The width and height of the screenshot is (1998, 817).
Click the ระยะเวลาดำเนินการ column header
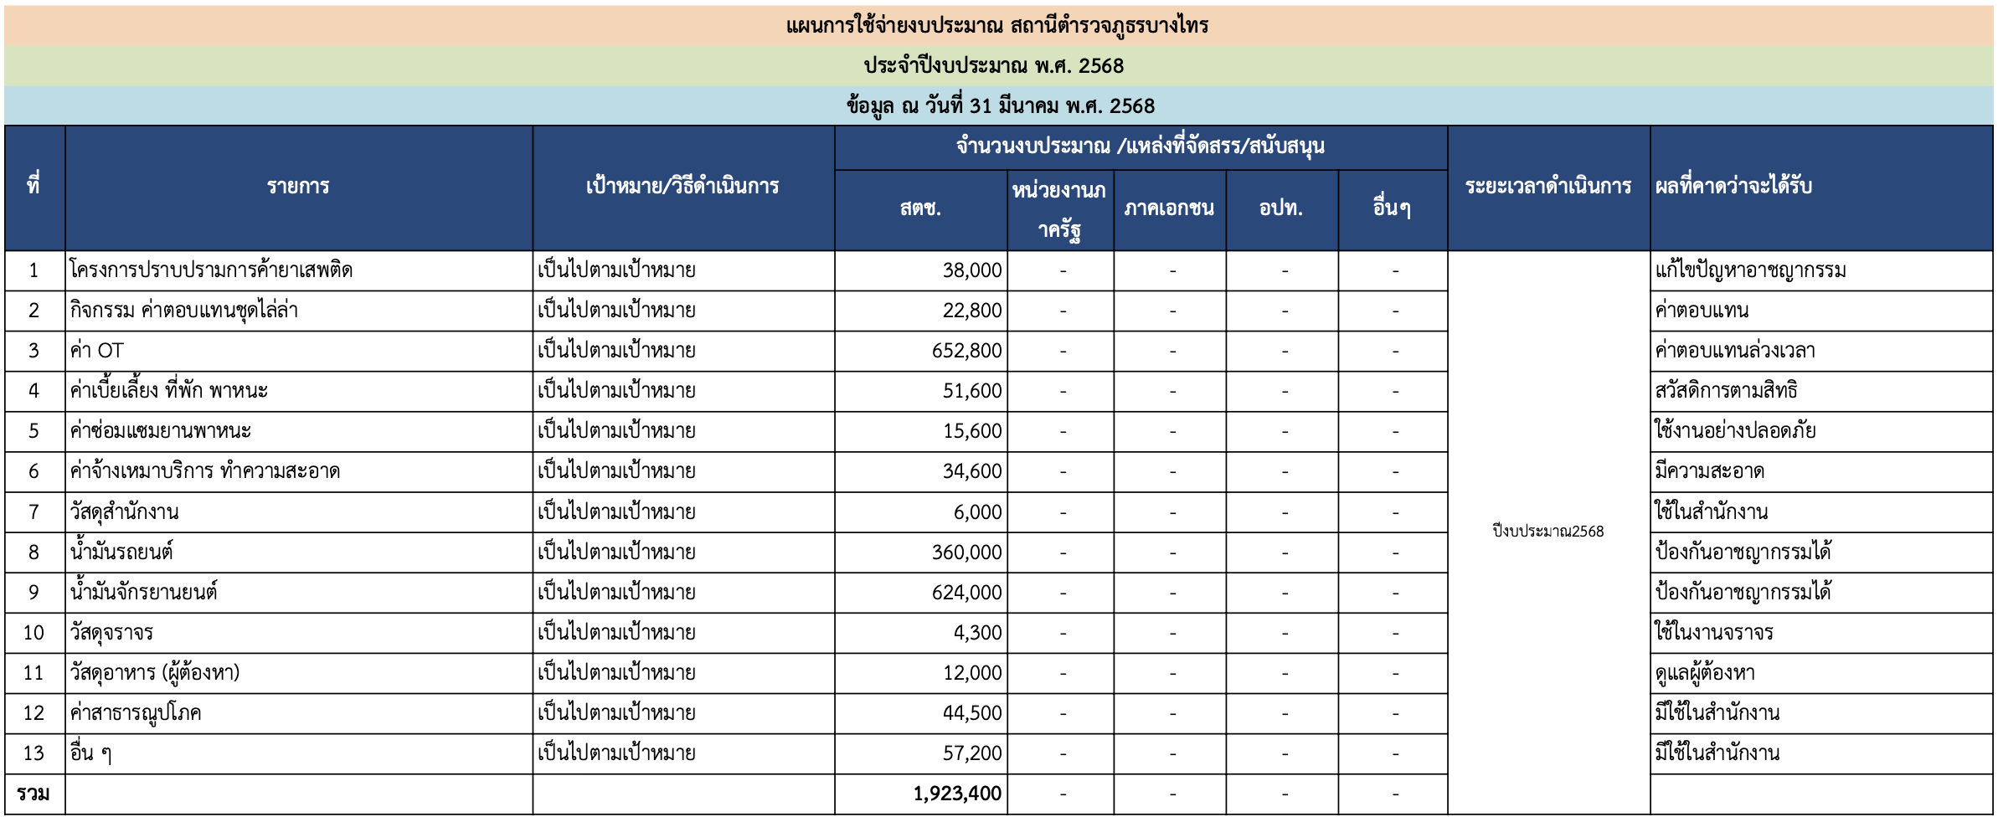1547,187
